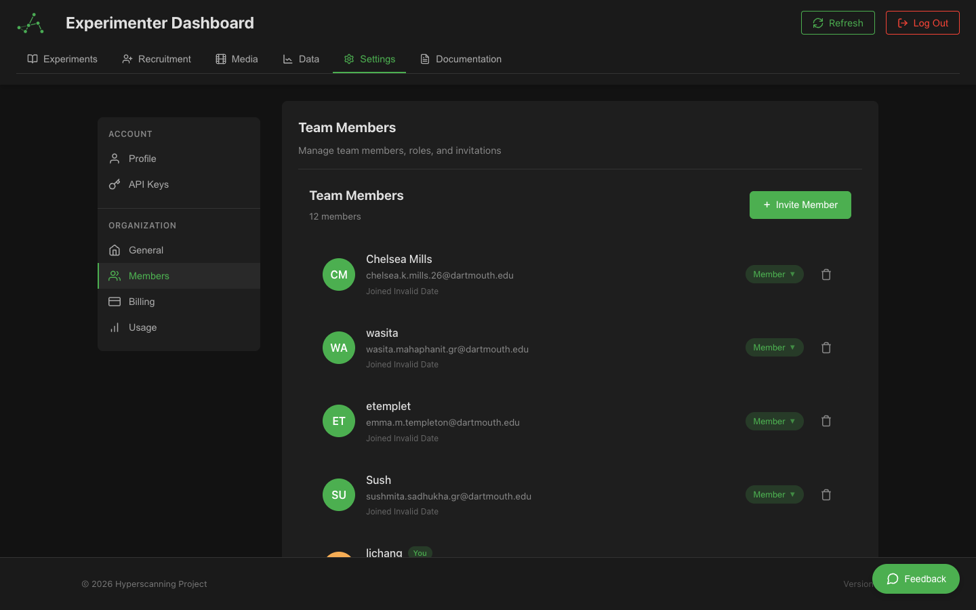Select the Profile person icon in sidebar
Viewport: 976px width, 610px height.
click(114, 158)
